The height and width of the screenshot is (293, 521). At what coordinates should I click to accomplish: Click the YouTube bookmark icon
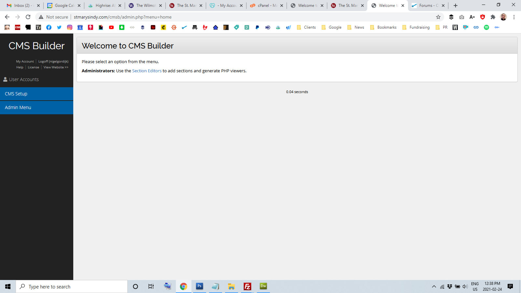pos(111,27)
